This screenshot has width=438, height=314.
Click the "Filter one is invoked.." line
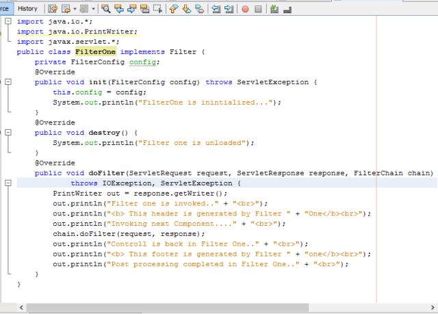click(160, 203)
